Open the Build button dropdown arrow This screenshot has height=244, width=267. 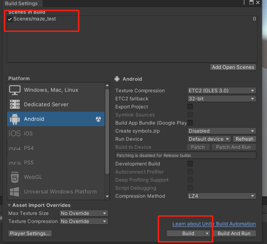coord(207,234)
